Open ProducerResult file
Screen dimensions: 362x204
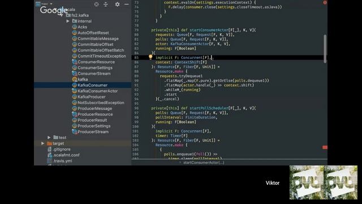pyautogui.click(x=92, y=120)
